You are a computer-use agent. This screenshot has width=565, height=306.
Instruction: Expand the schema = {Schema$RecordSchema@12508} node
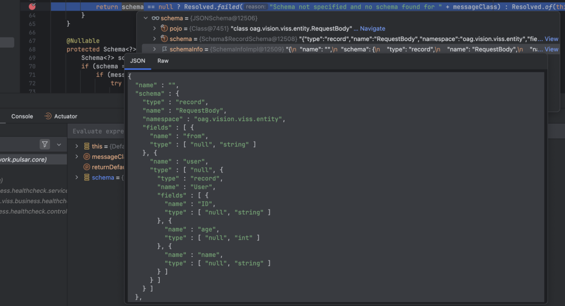tap(154, 39)
